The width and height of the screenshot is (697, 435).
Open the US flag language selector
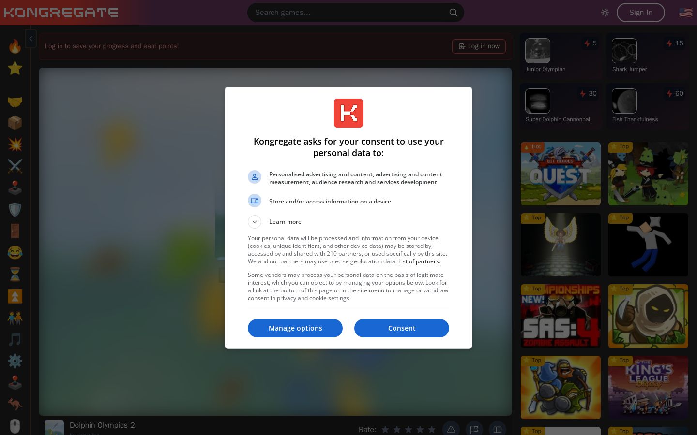coord(686,13)
